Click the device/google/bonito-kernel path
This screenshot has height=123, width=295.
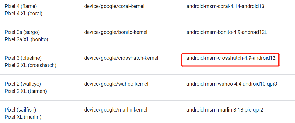tap(116, 32)
